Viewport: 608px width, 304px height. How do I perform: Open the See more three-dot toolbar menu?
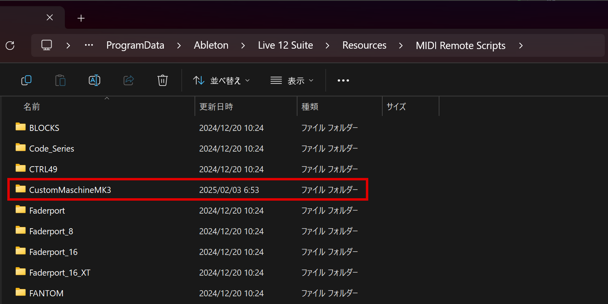point(343,80)
